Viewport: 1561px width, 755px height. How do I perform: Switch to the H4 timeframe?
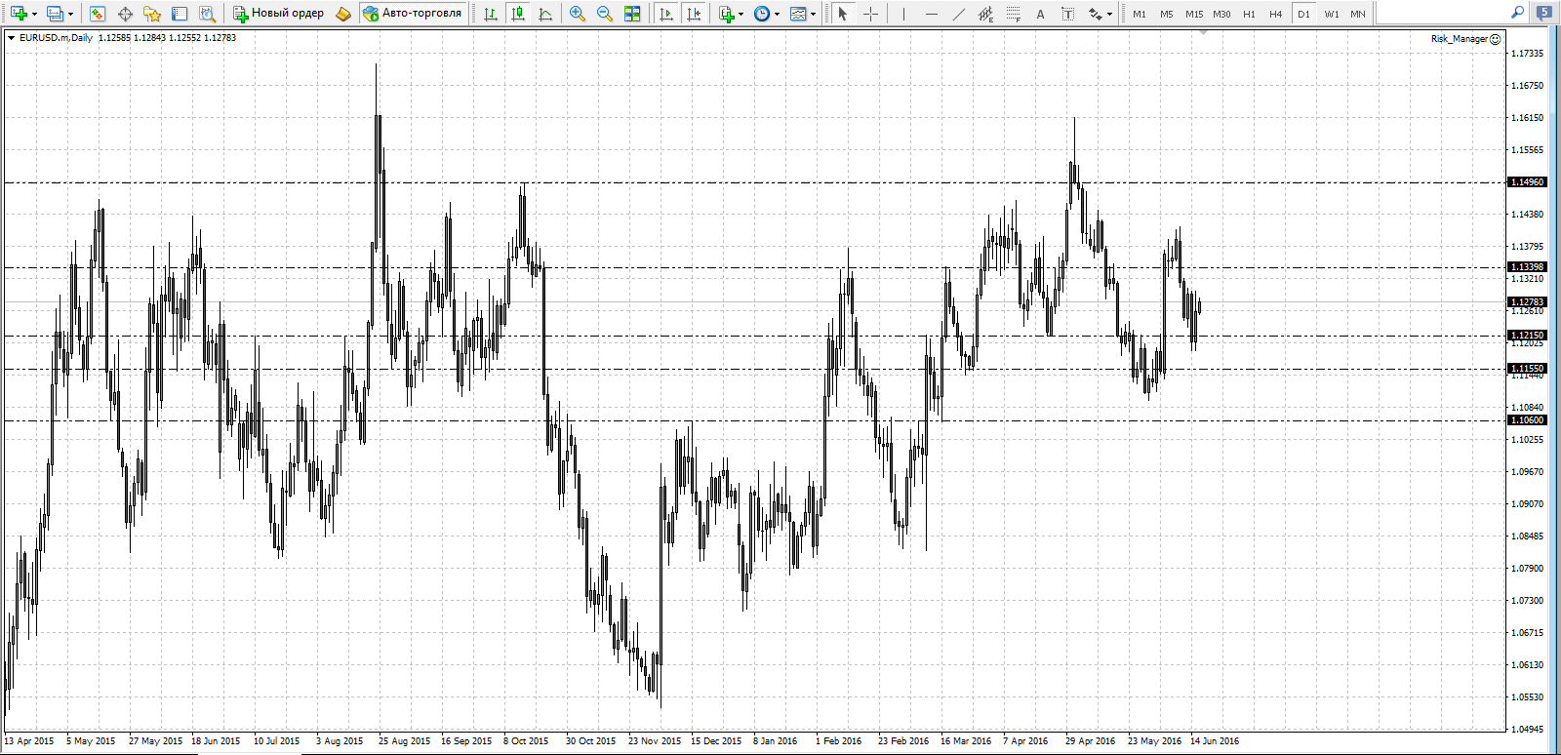coord(1275,14)
